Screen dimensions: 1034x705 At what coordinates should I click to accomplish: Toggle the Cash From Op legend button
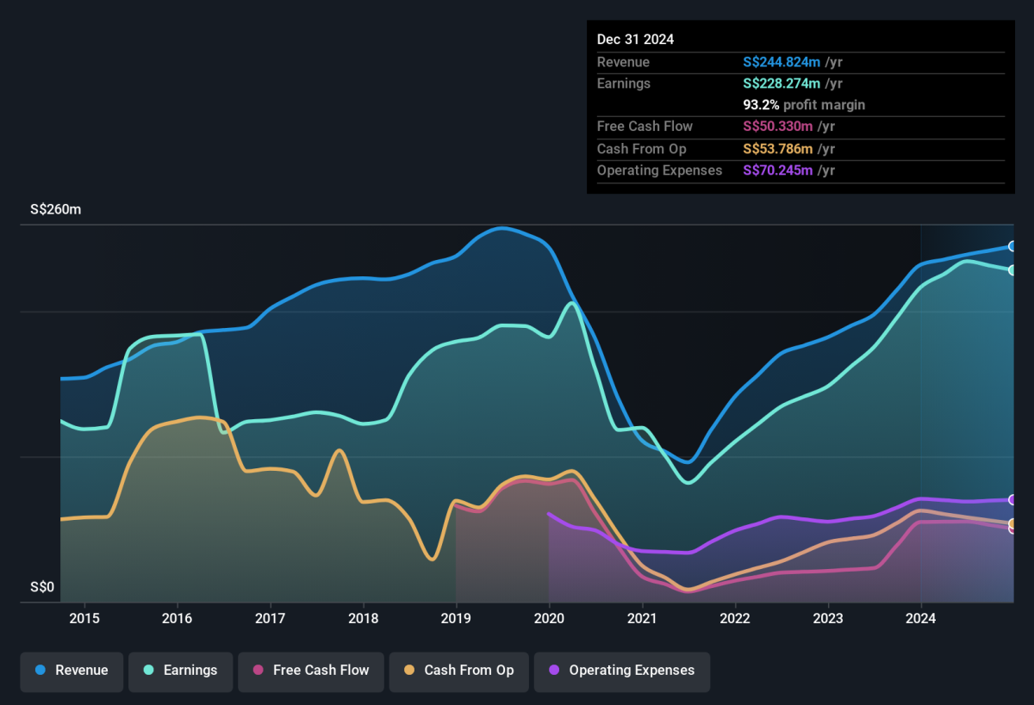(458, 671)
